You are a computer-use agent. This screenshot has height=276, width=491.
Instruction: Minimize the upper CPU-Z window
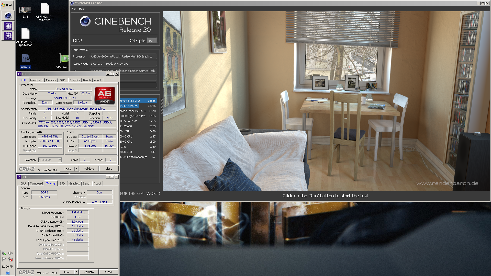(108, 74)
